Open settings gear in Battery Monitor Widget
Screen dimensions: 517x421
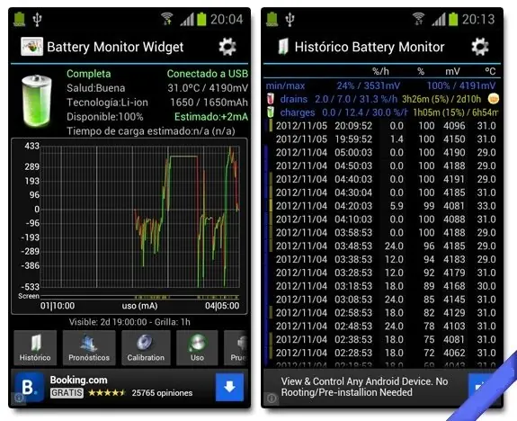coord(227,47)
